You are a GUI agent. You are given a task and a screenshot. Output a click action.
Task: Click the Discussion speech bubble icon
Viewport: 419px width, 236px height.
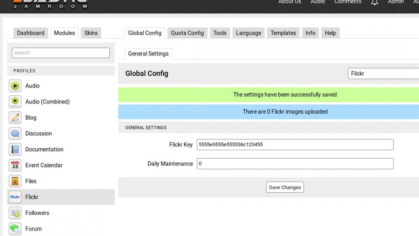[15, 133]
